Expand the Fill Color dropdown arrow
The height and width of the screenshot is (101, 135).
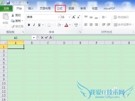62,25
